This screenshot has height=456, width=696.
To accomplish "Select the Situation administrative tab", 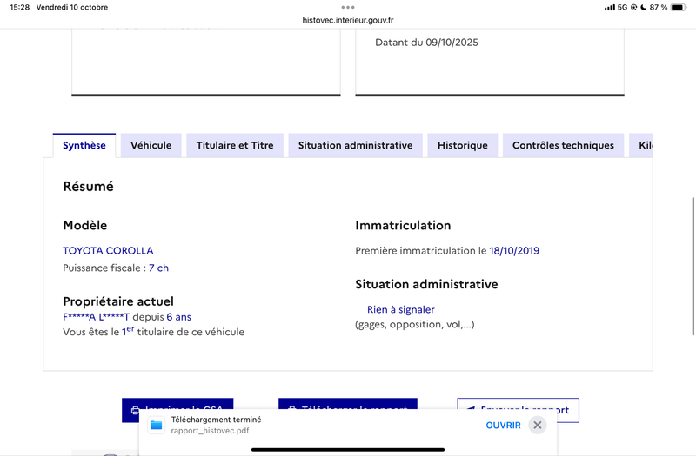I will click(355, 145).
